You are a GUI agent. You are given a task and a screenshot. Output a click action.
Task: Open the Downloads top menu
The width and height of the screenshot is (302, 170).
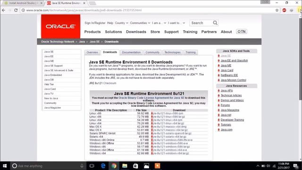point(136,32)
